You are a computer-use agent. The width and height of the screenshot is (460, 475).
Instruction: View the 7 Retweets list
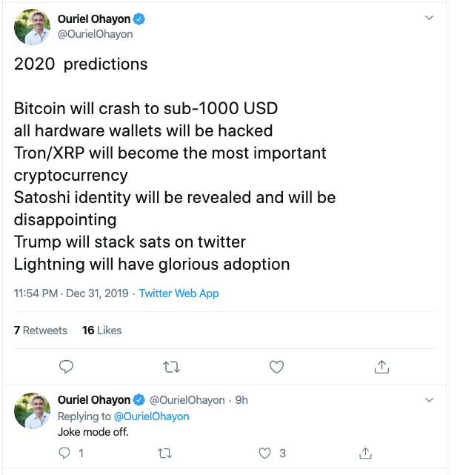click(41, 330)
